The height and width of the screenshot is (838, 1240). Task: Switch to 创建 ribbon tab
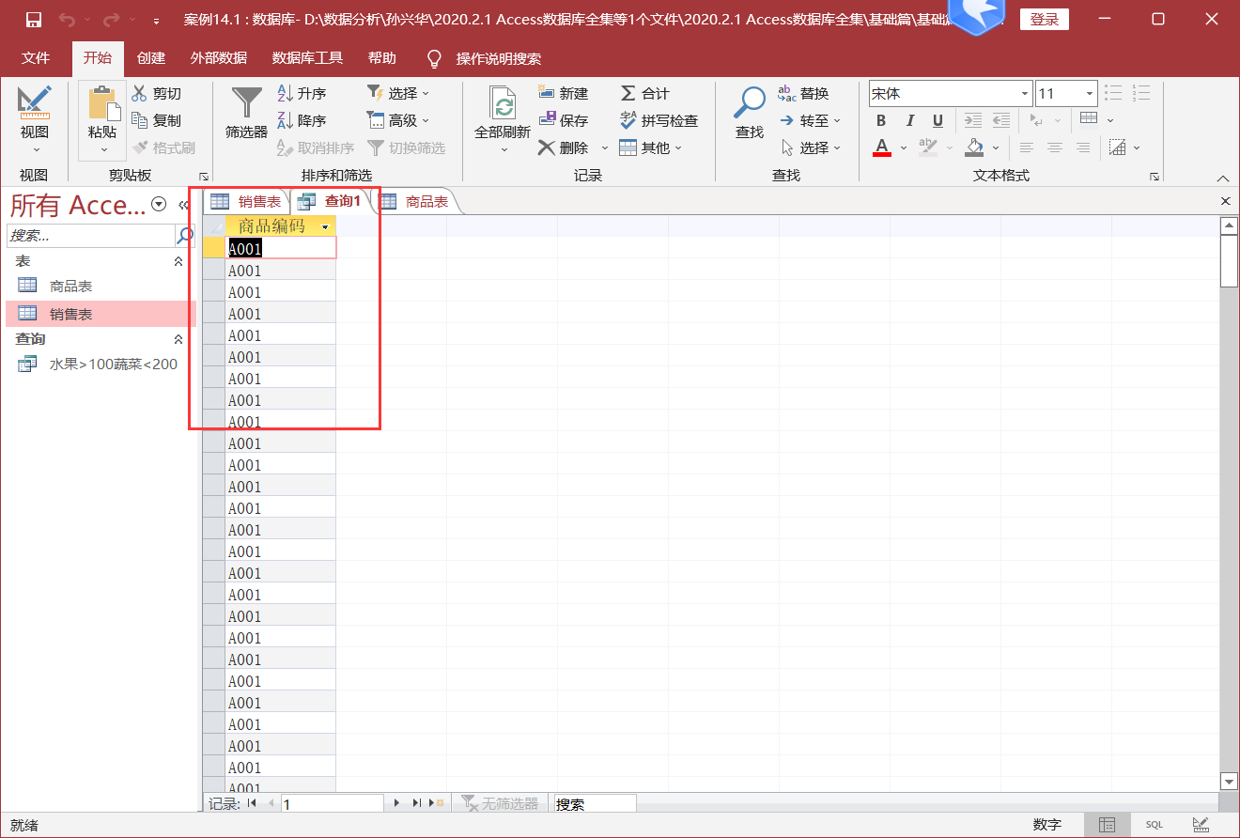click(x=150, y=58)
